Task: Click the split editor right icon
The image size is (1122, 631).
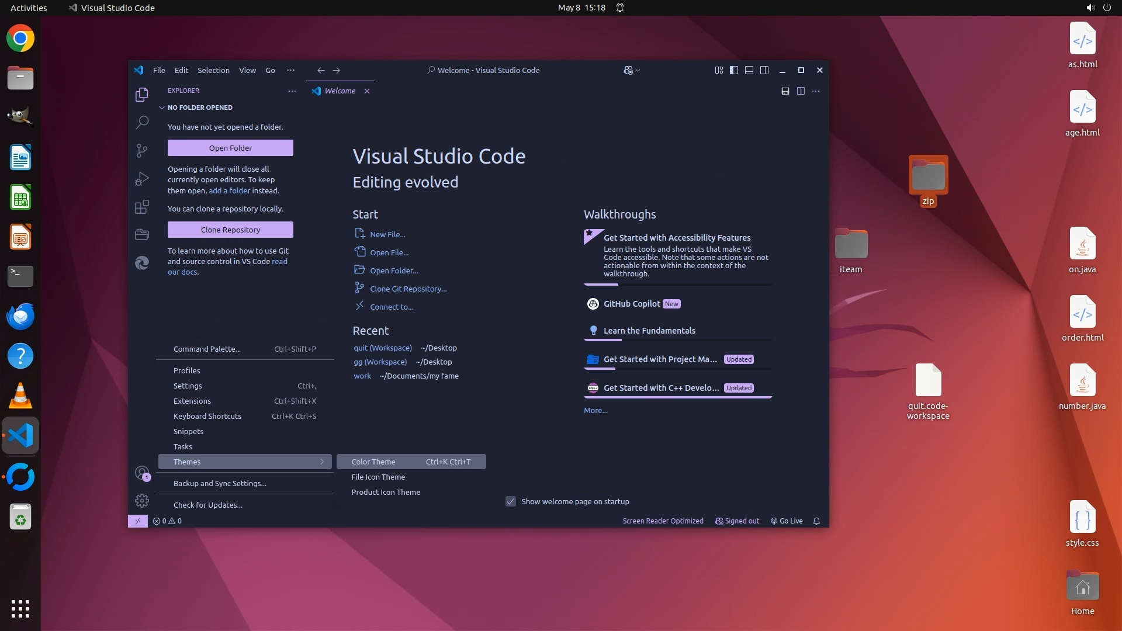Action: coord(801,91)
